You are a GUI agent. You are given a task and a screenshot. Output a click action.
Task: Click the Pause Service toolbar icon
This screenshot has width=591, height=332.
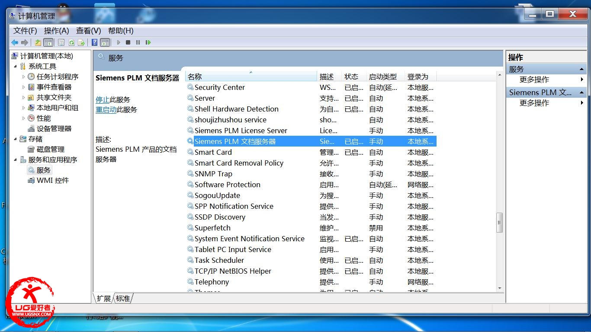(x=138, y=42)
